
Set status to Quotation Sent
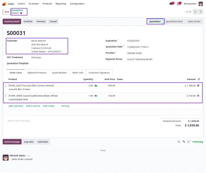tap(174, 22)
